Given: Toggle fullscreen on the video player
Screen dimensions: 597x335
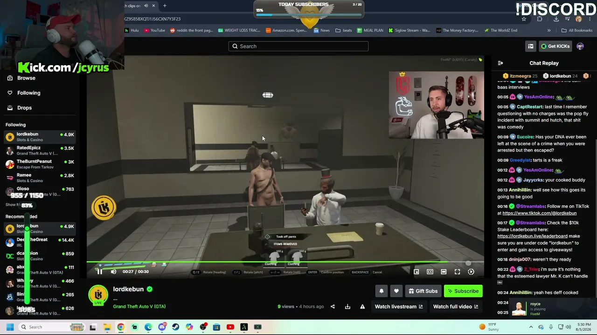Looking at the screenshot, I should [x=457, y=272].
